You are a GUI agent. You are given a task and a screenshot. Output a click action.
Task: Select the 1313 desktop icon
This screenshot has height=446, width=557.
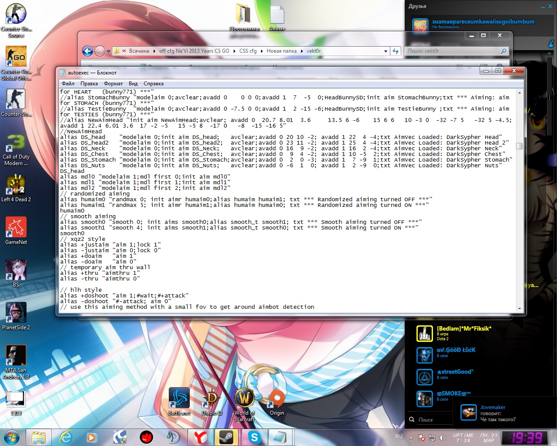pyautogui.click(x=16, y=403)
